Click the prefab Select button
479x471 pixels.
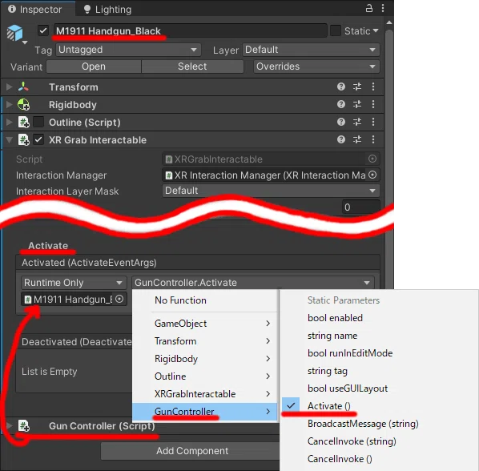192,66
